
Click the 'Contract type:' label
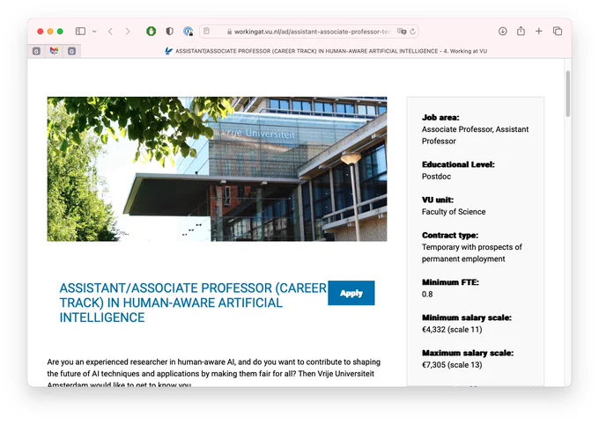(x=450, y=235)
